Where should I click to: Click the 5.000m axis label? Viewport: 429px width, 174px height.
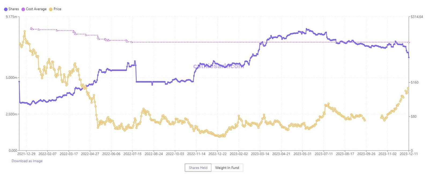click(x=12, y=78)
